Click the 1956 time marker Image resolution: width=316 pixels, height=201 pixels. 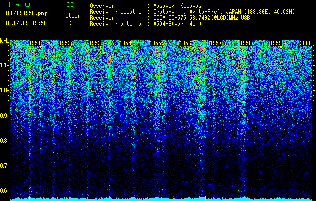pyautogui.click(x=185, y=43)
